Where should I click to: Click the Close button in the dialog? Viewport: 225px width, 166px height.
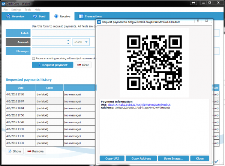click(200, 158)
